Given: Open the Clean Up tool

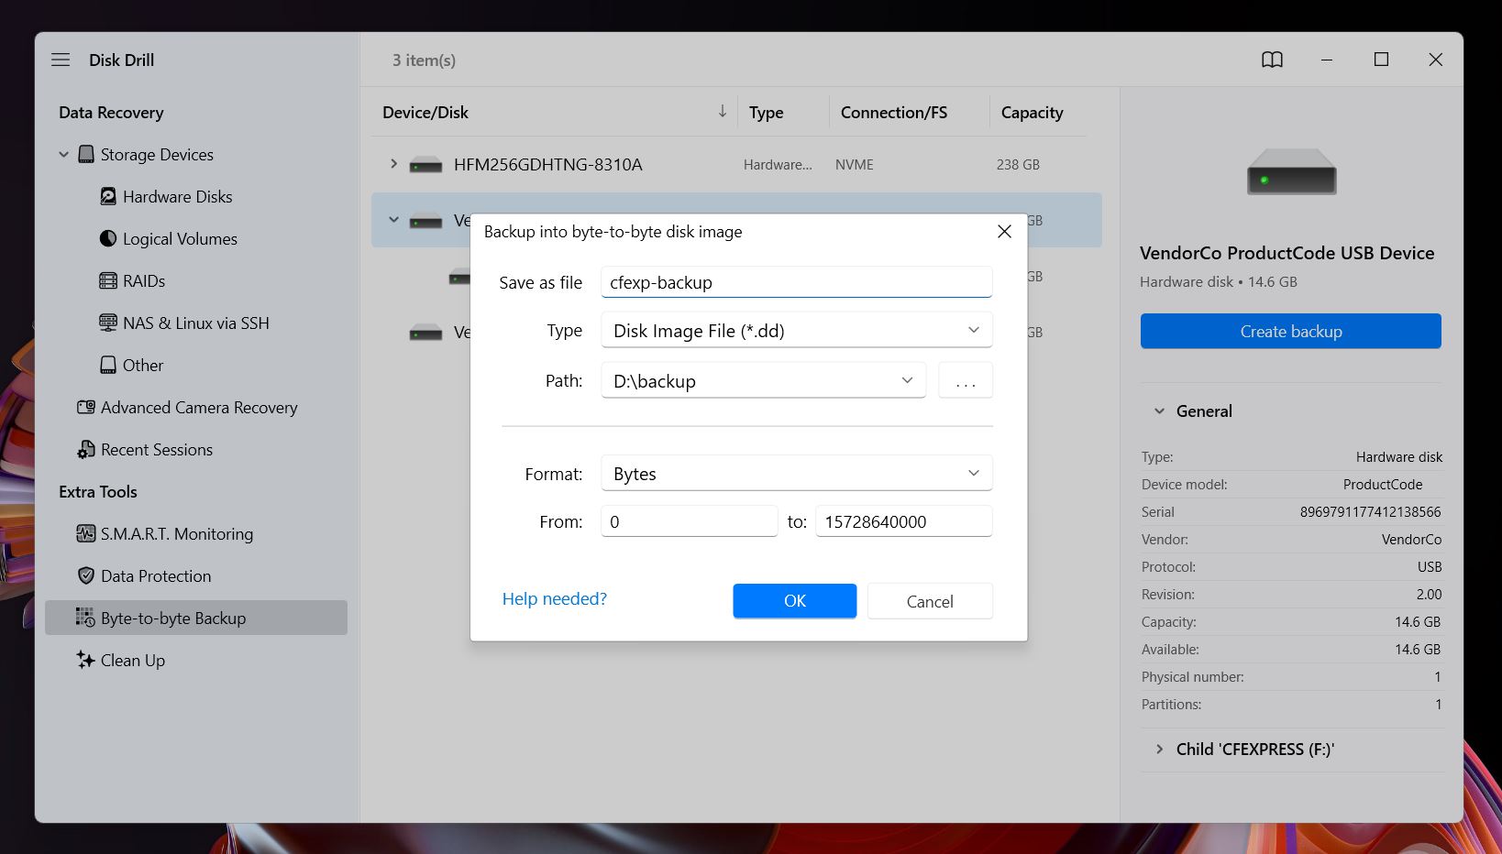Looking at the screenshot, I should 133,661.
